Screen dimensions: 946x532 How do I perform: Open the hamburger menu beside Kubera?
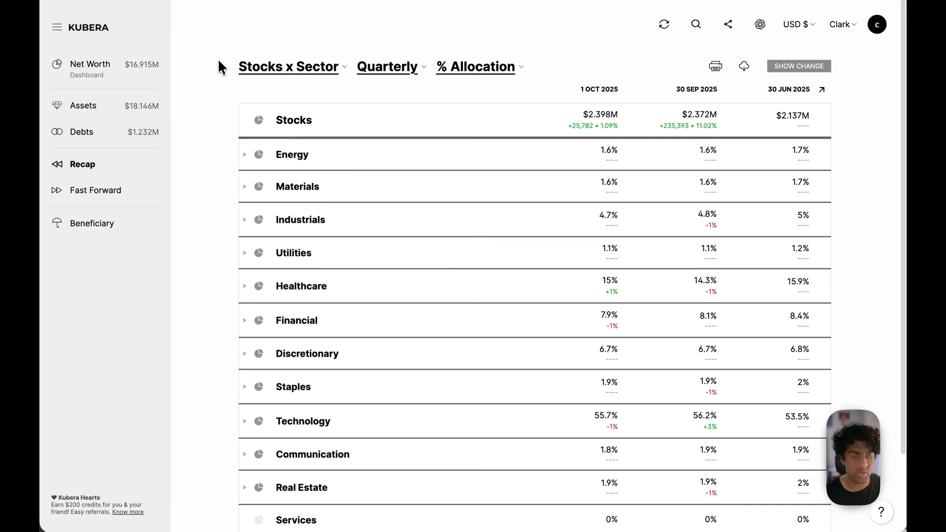coord(57,27)
